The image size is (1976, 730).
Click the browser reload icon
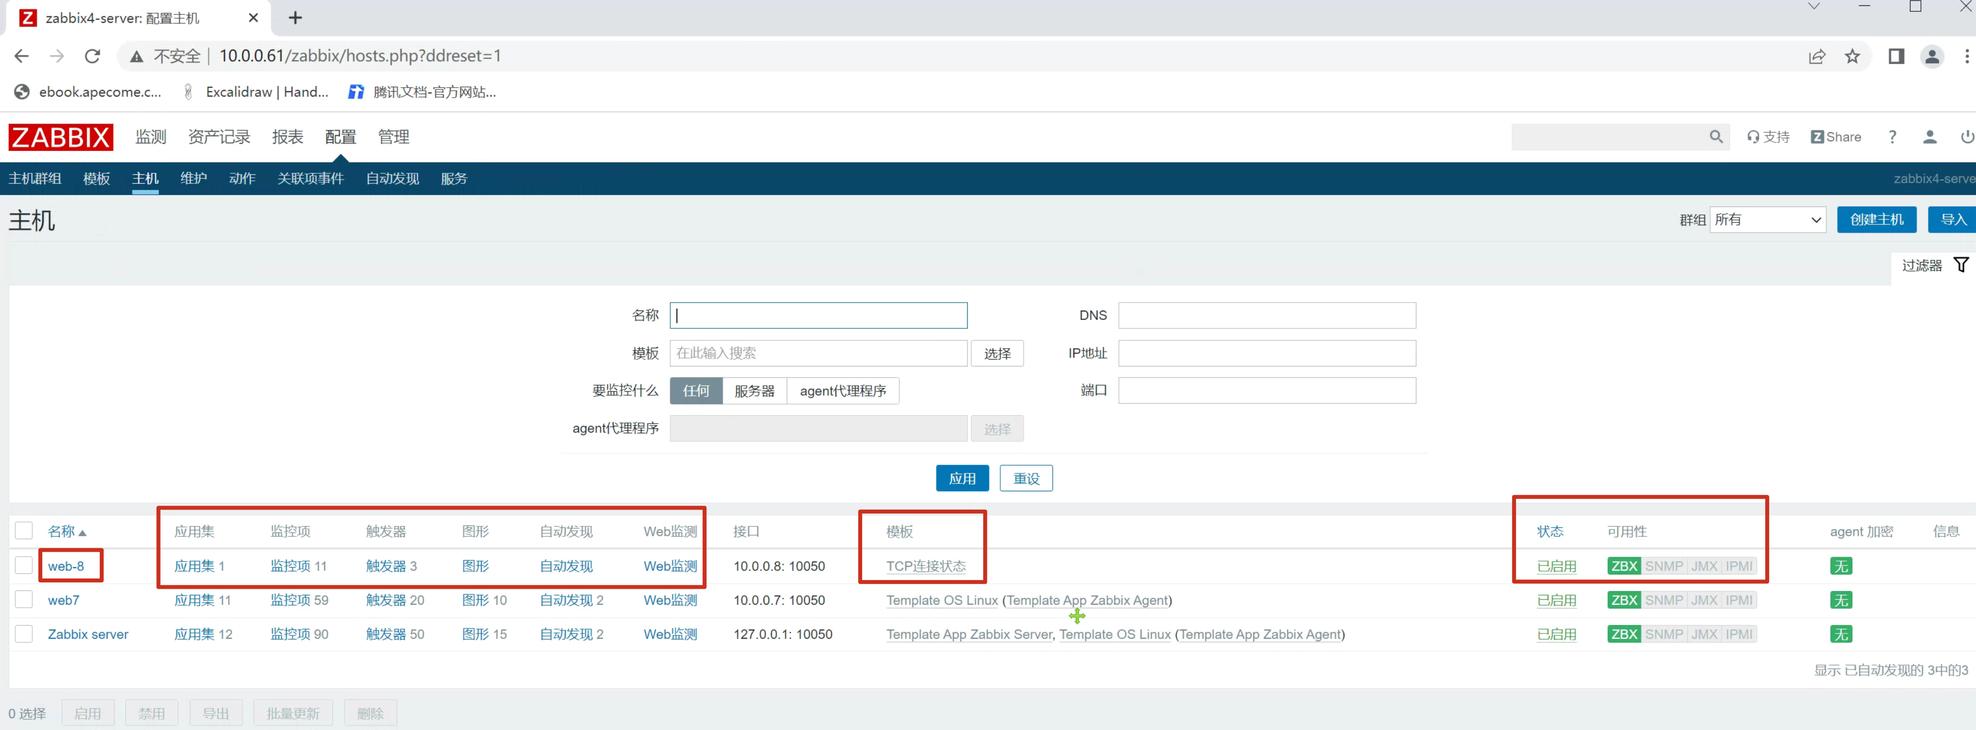pos(93,56)
